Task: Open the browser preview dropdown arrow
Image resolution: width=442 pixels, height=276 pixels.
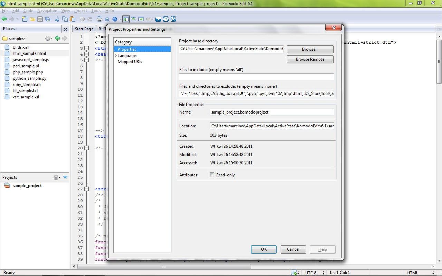Action: [x=120, y=19]
